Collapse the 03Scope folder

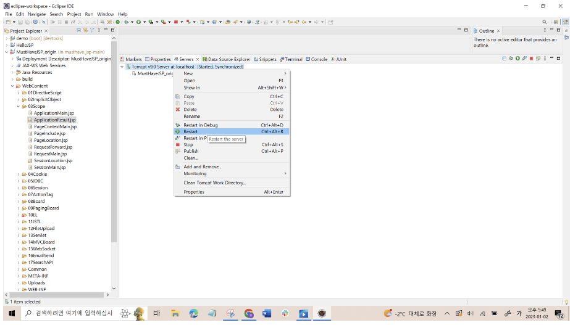tap(18, 107)
